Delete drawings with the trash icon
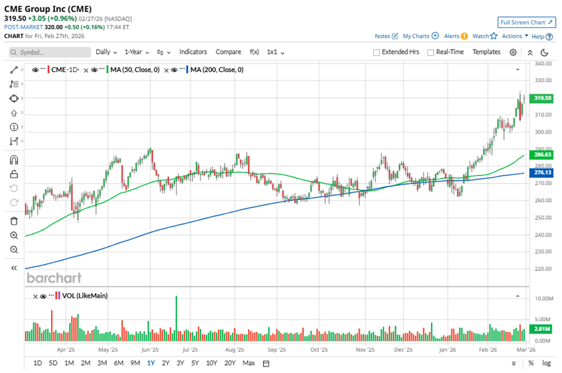562x373 pixels. tap(14, 221)
